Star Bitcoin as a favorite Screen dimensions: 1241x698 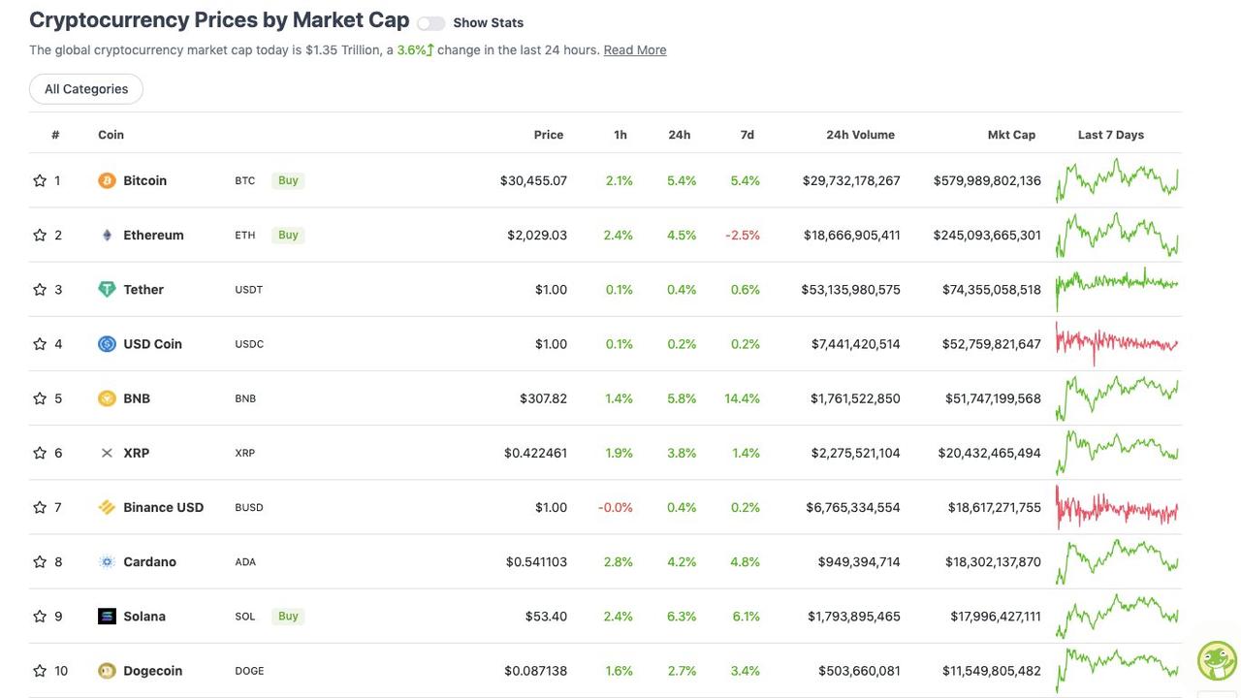click(40, 180)
